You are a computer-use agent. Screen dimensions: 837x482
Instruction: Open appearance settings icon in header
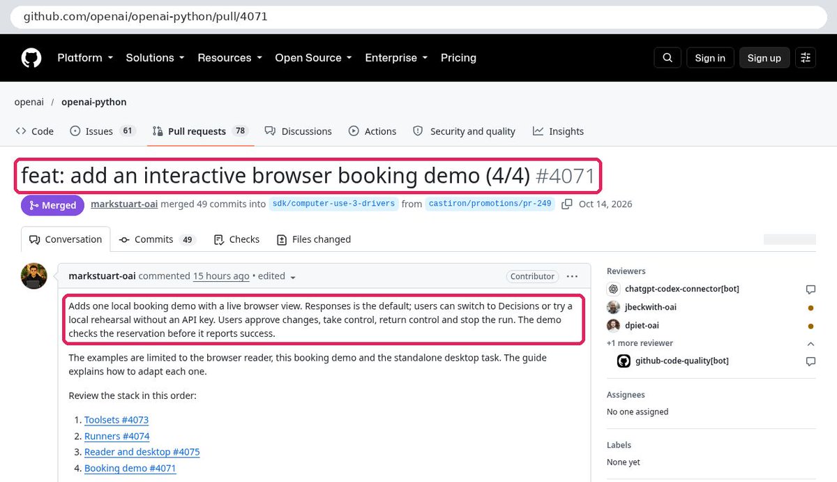coord(806,58)
